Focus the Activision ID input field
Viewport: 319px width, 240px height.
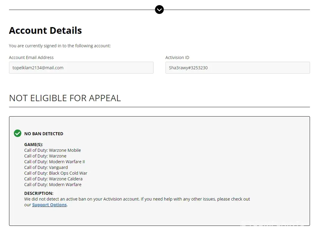[237, 68]
